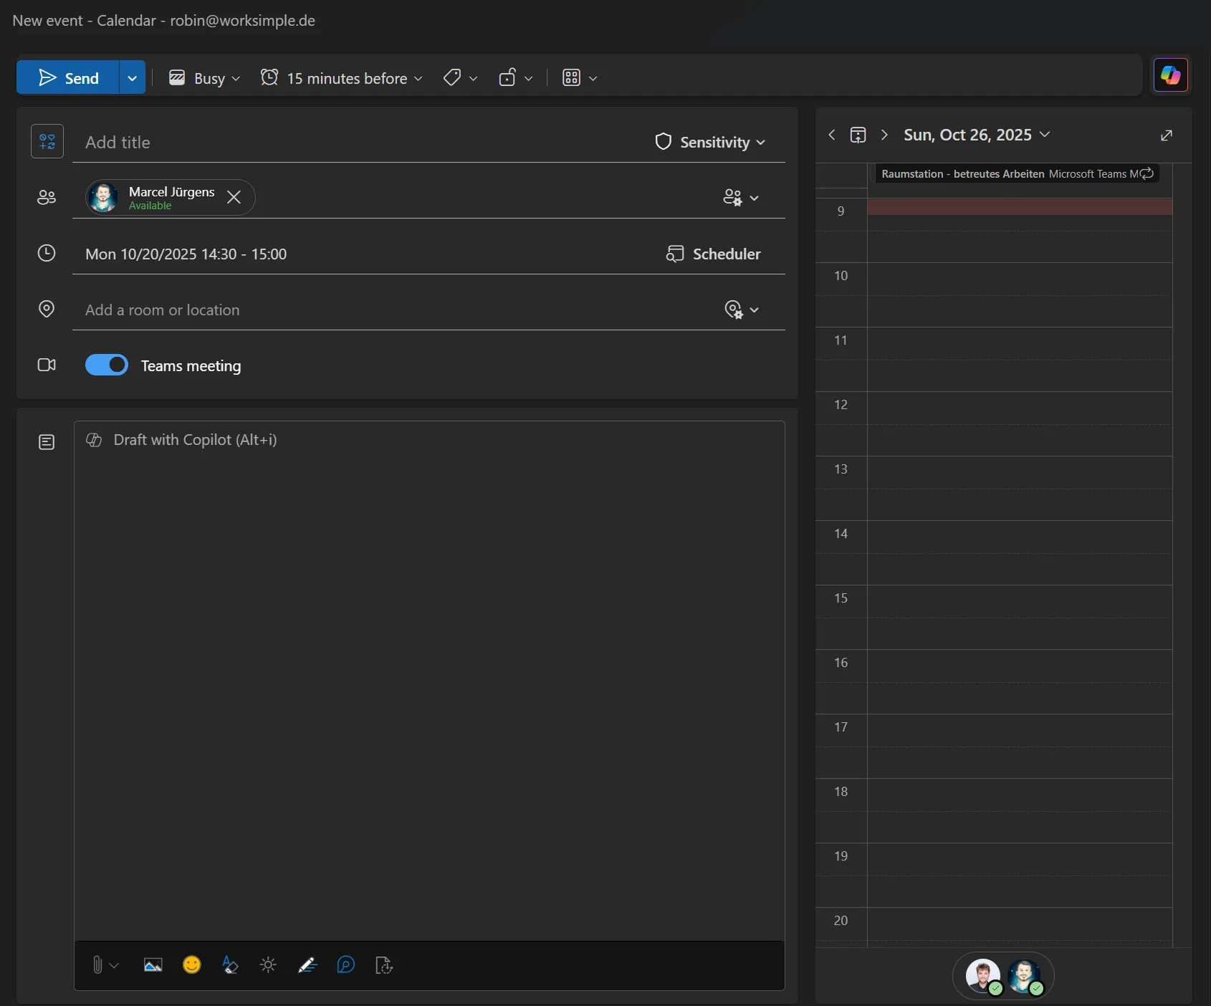Image resolution: width=1211 pixels, height=1006 pixels.
Task: Remove Marcel Jürgens from attendees
Action: 233,197
